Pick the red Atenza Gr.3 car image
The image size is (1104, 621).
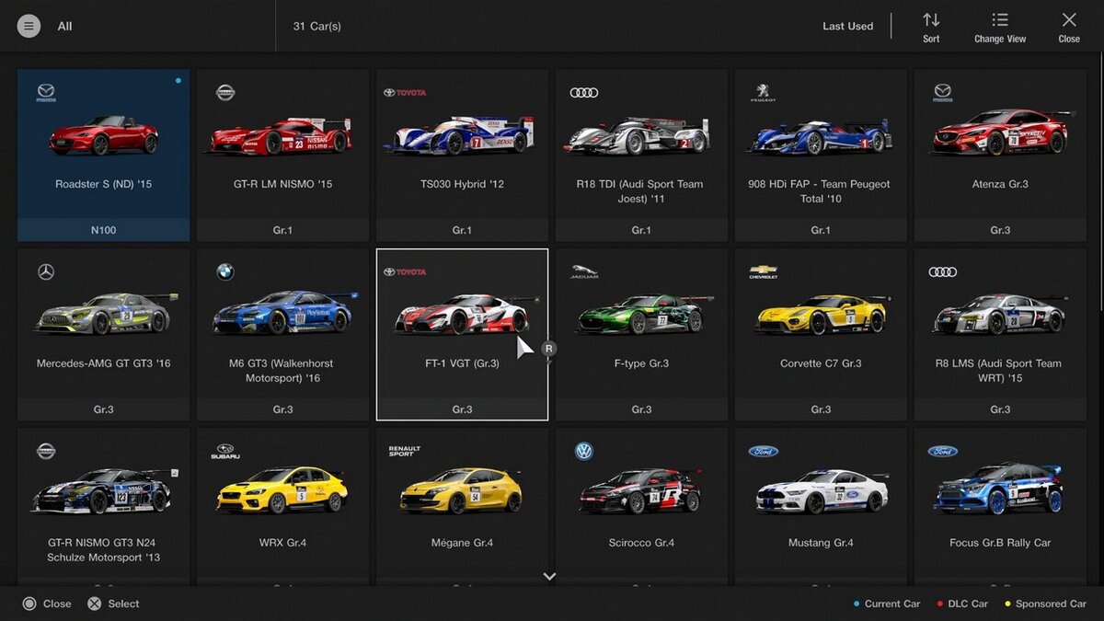point(1001,132)
